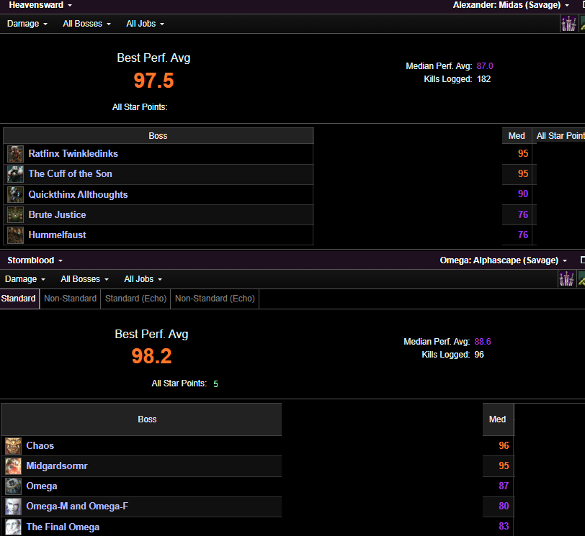Switch to the Standard (Echo) tab
The height and width of the screenshot is (536, 585).
[x=135, y=299]
